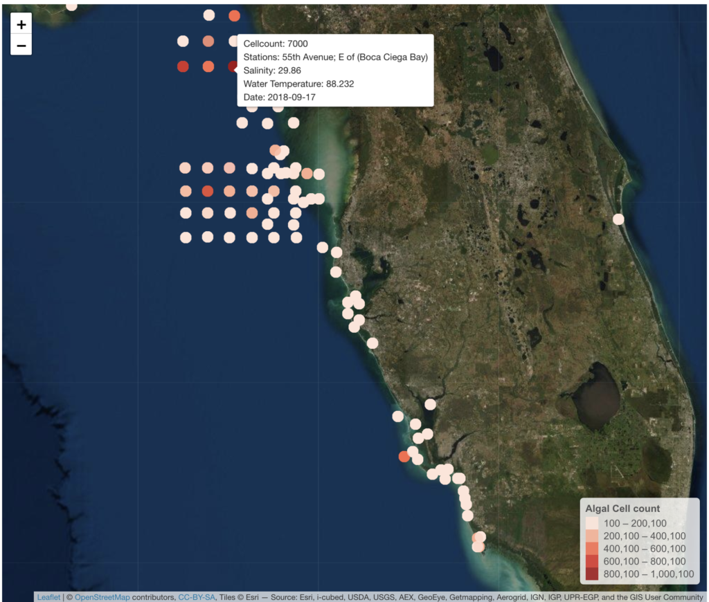Click the 800,100 – 1,000,100 legend swatch
Viewport: 709px width, 602px height.
[592, 574]
